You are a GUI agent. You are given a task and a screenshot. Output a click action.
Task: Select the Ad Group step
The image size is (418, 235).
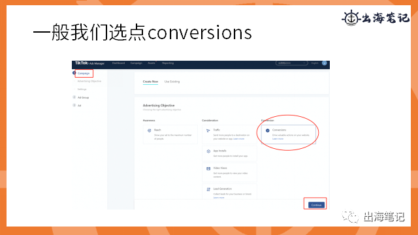[x=83, y=97]
